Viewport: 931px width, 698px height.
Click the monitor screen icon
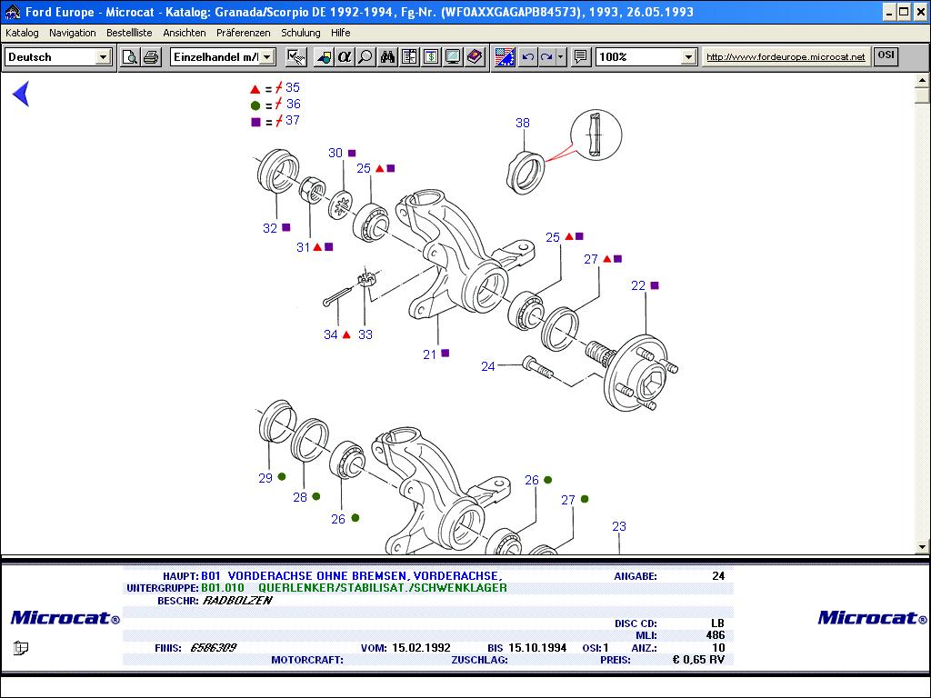click(x=453, y=57)
